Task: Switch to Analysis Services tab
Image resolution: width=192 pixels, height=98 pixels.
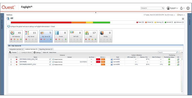Action: tap(31, 49)
